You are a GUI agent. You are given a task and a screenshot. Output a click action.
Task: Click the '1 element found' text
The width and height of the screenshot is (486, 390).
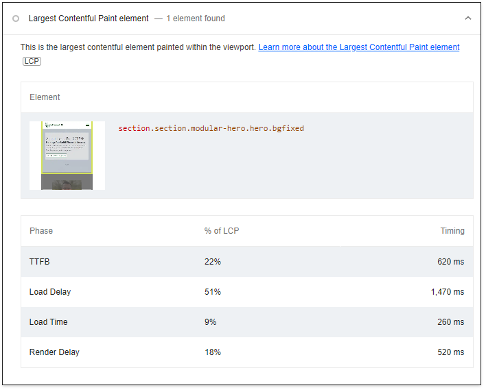click(196, 19)
